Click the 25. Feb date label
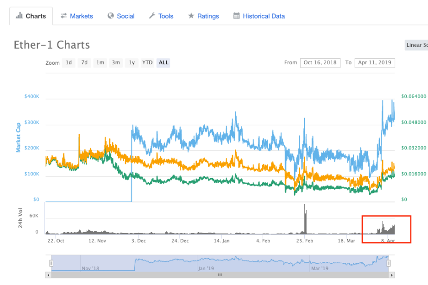This screenshot has width=428, height=285. [305, 241]
